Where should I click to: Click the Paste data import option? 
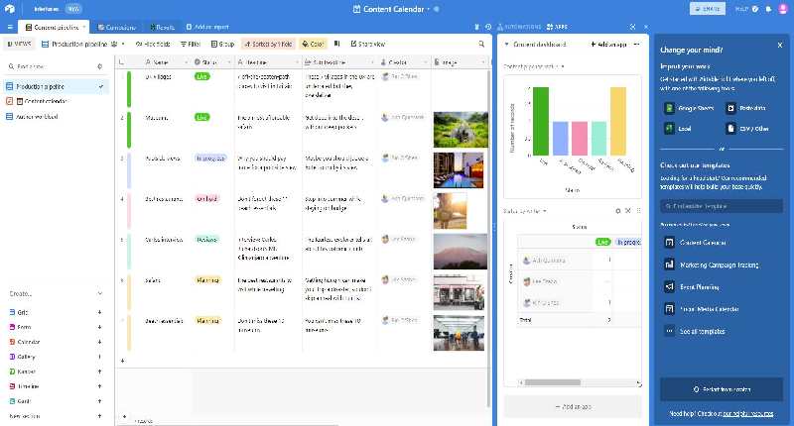[745, 108]
